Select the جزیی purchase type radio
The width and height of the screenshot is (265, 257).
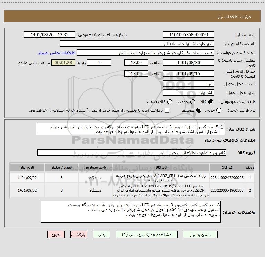click(x=219, y=110)
